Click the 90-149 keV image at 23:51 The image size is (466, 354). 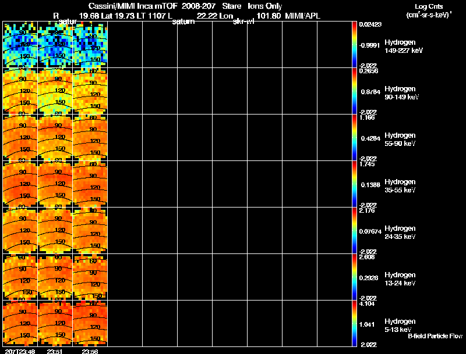click(55, 91)
